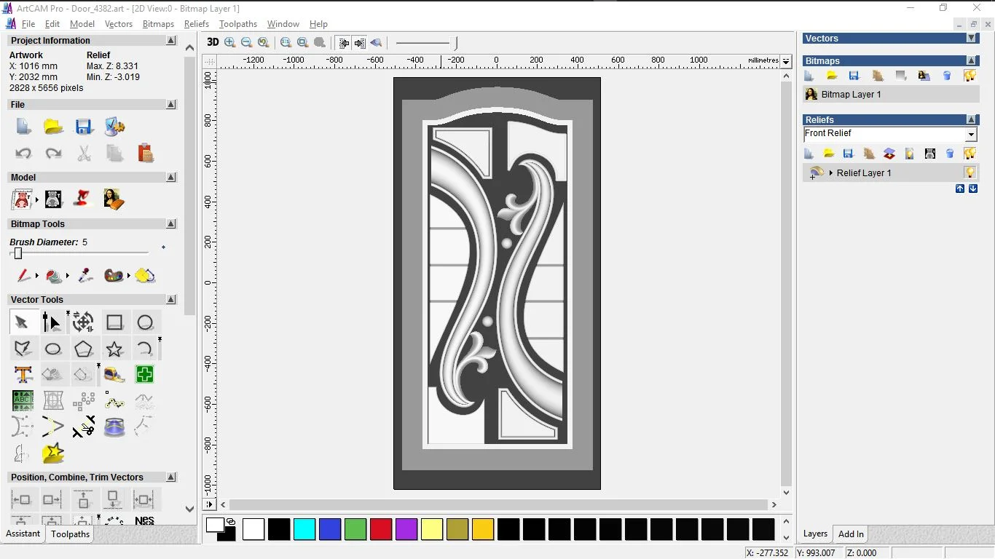Switch to 3D view button
The height and width of the screenshot is (559, 995).
213,43
